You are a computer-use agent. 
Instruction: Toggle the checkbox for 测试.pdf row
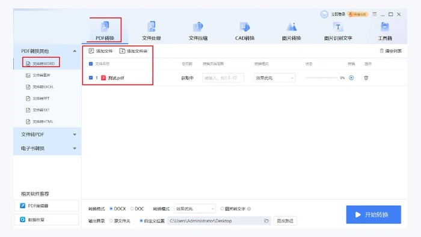91,77
